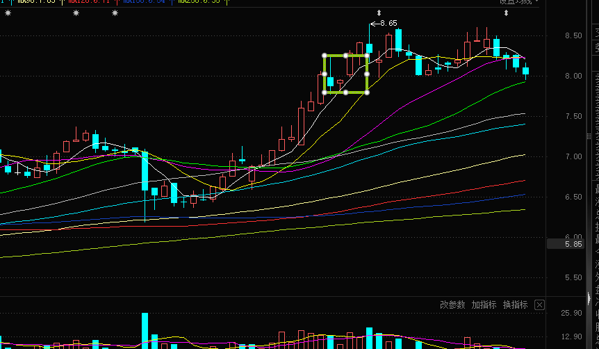
Task: Collapse the right side panel with arrow handle
Action: [589, 298]
